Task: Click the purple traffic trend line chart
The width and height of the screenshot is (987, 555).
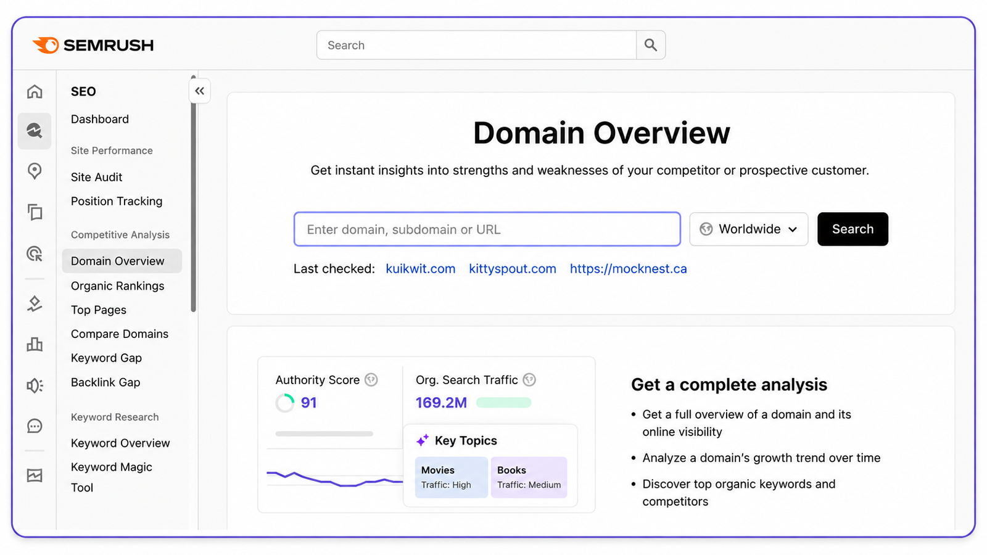Action: point(334,479)
